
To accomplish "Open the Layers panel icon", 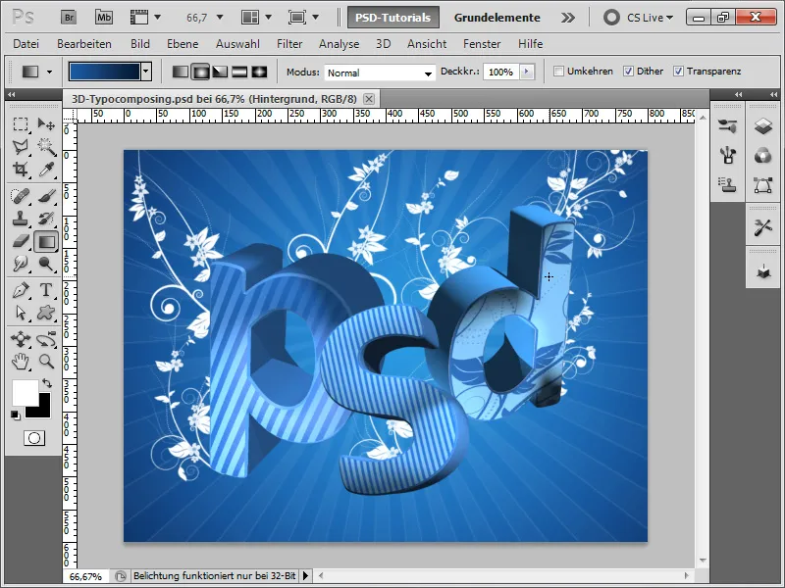I will point(763,126).
